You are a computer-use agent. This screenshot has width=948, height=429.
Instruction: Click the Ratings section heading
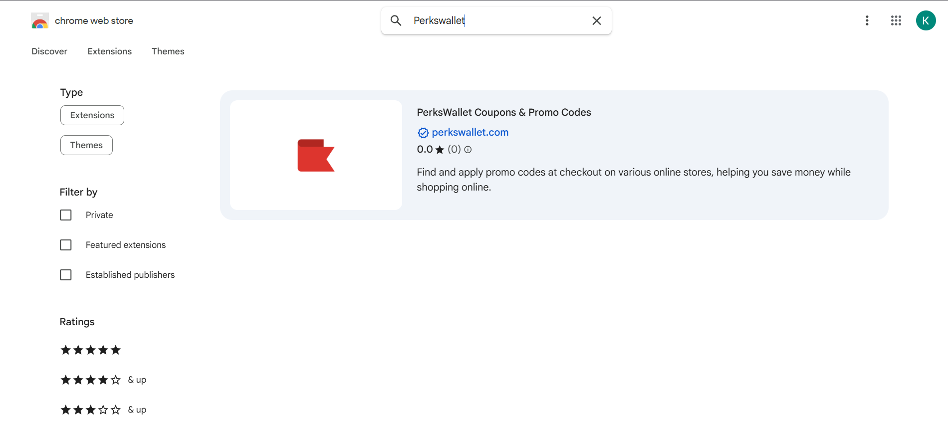[x=77, y=322]
